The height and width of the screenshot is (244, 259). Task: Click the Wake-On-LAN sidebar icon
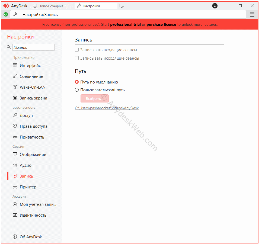pyautogui.click(x=15, y=87)
